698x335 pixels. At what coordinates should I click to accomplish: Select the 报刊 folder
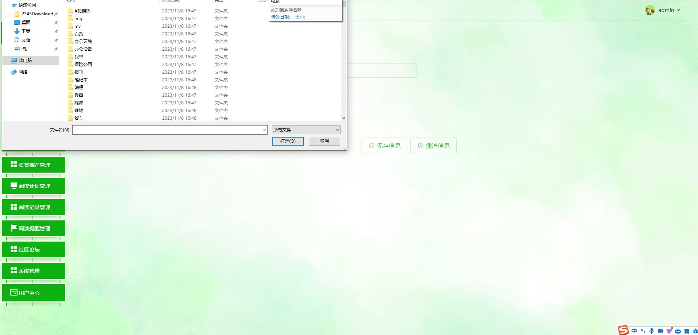[x=79, y=72]
